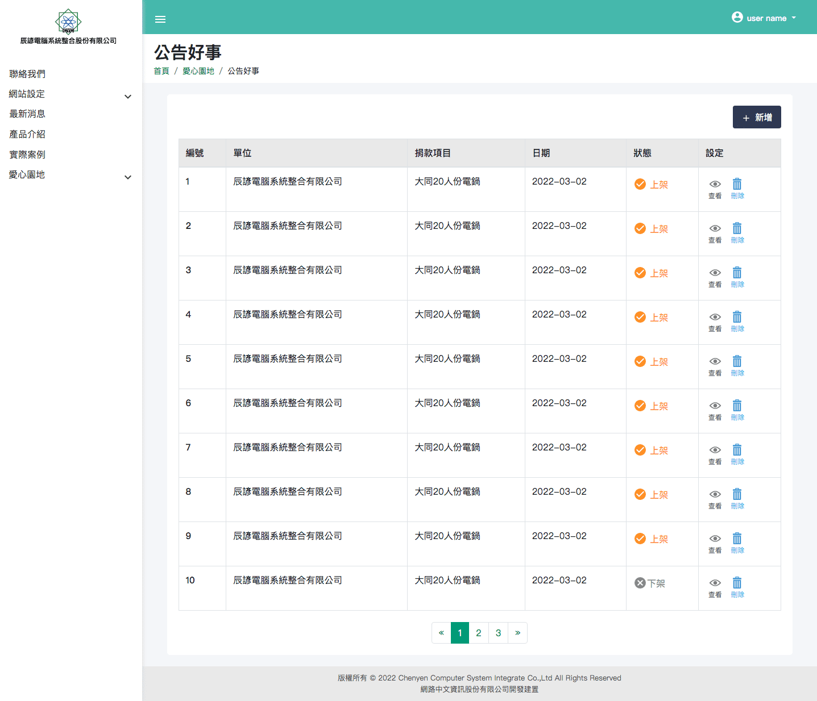Screen dimensions: 817x701
Task: View details of row 5
Action: (715, 366)
